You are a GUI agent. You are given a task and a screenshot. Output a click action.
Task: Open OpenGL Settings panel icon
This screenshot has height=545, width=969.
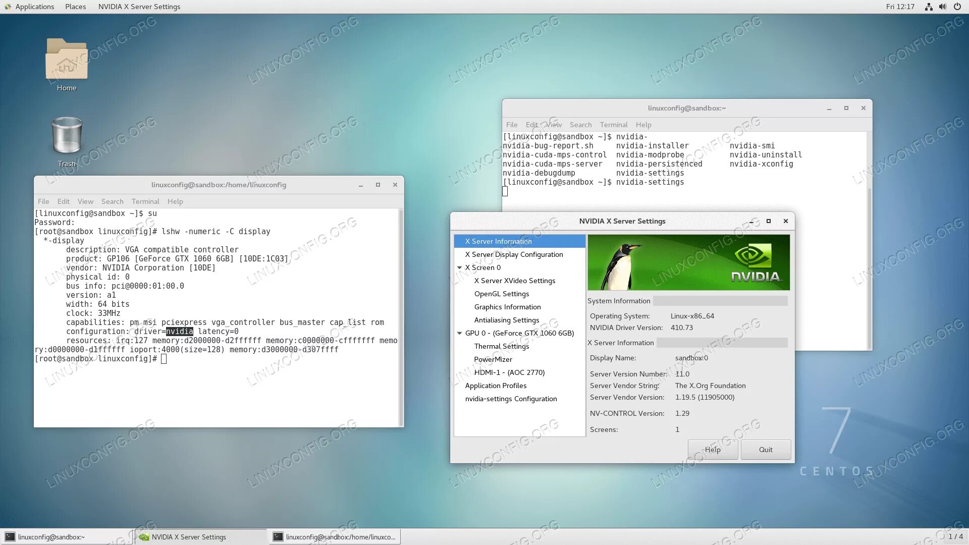click(x=501, y=293)
